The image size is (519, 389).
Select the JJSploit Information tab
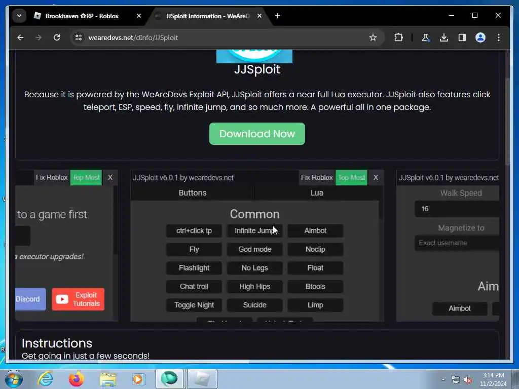pos(207,16)
